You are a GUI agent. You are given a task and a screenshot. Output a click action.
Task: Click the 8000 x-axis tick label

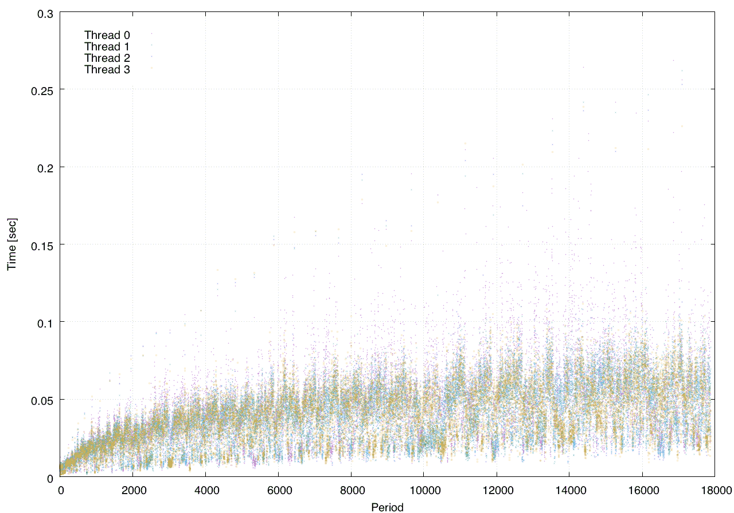(x=351, y=490)
